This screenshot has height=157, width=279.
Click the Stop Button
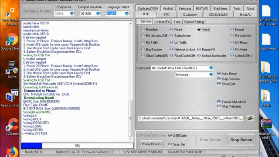(241, 140)
